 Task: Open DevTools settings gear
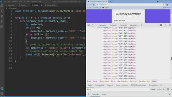tap(161, 25)
